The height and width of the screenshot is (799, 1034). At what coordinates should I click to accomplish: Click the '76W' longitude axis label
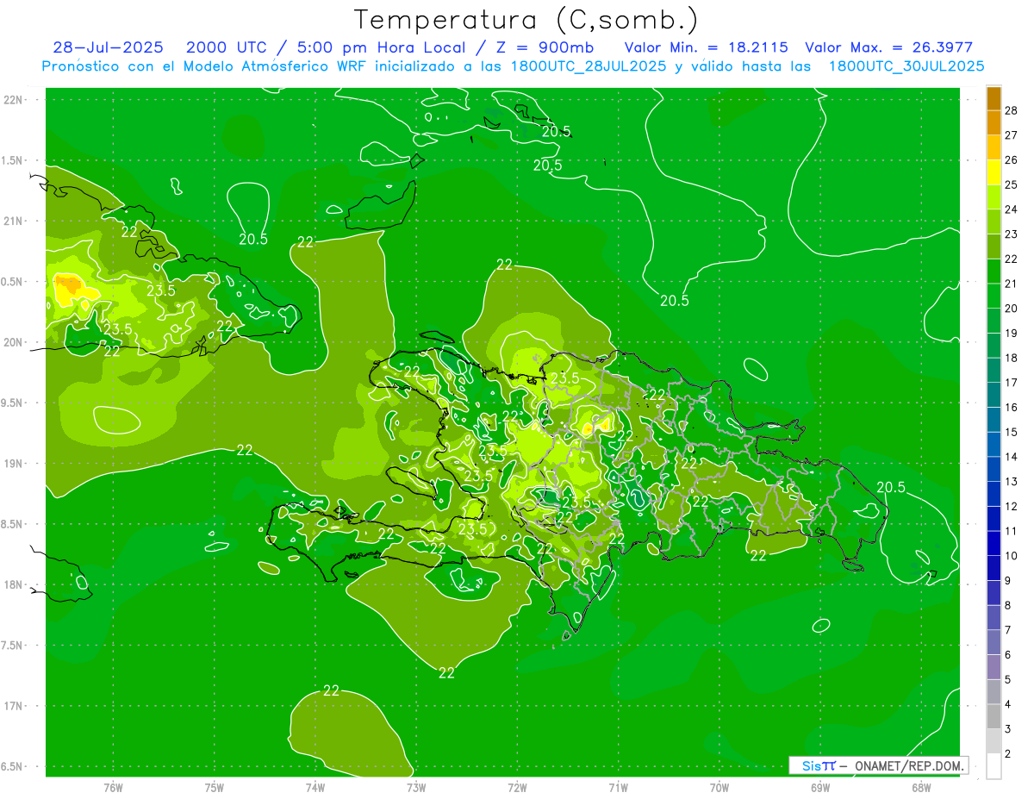click(113, 786)
